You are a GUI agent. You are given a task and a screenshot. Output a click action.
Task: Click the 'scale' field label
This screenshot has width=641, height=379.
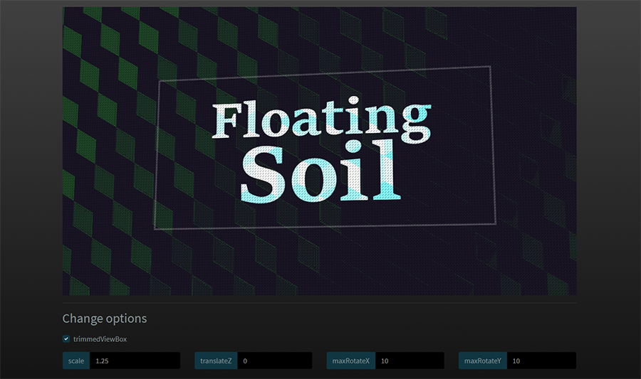point(76,361)
